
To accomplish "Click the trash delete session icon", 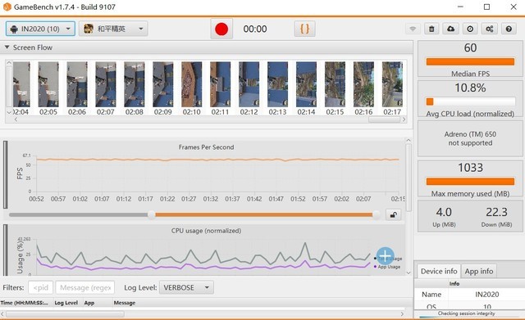I will click(x=431, y=29).
